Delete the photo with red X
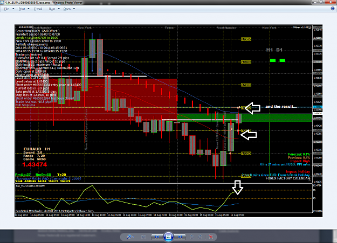 (211, 237)
